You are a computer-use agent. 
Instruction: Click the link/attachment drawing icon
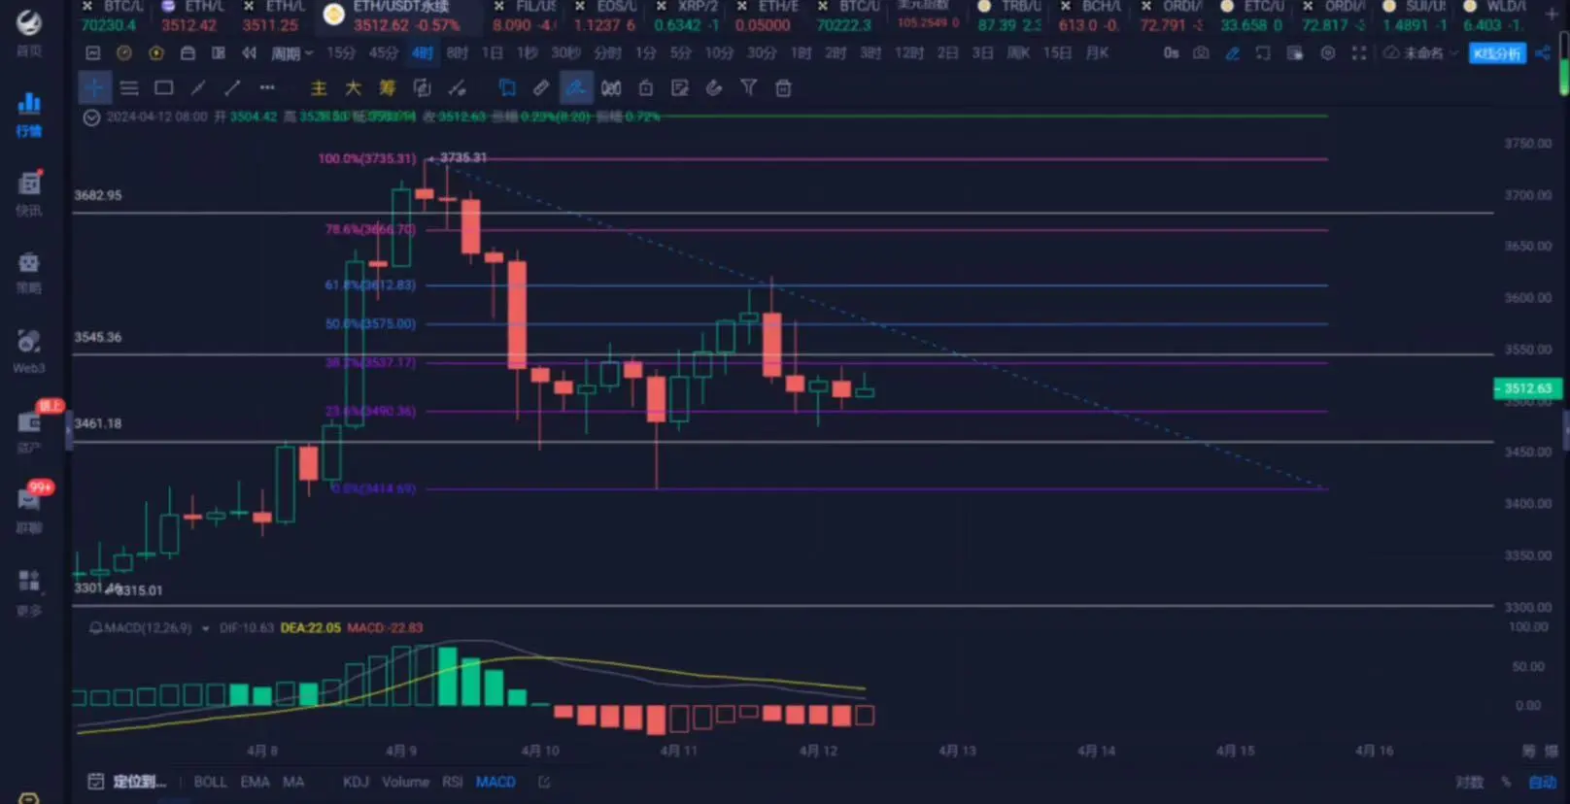(541, 88)
